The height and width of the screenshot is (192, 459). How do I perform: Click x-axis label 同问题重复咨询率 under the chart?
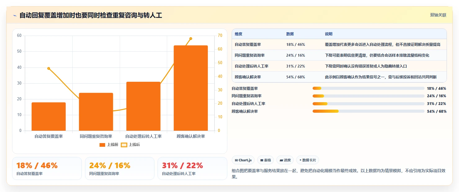point(96,136)
